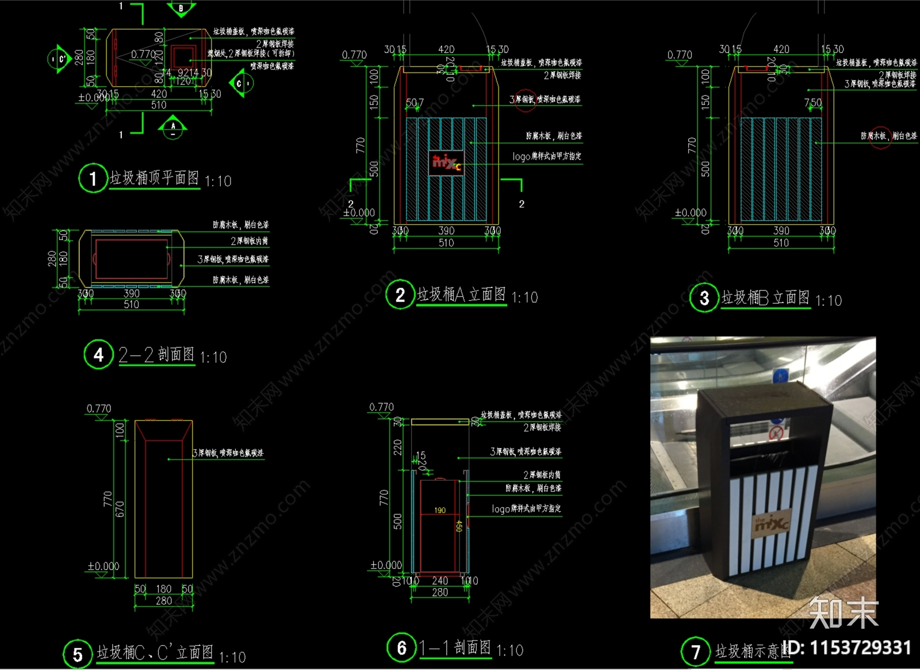Viewport: 920px width, 670px height.
Task: Click the C direction marker right of plan
Action: tap(241, 84)
